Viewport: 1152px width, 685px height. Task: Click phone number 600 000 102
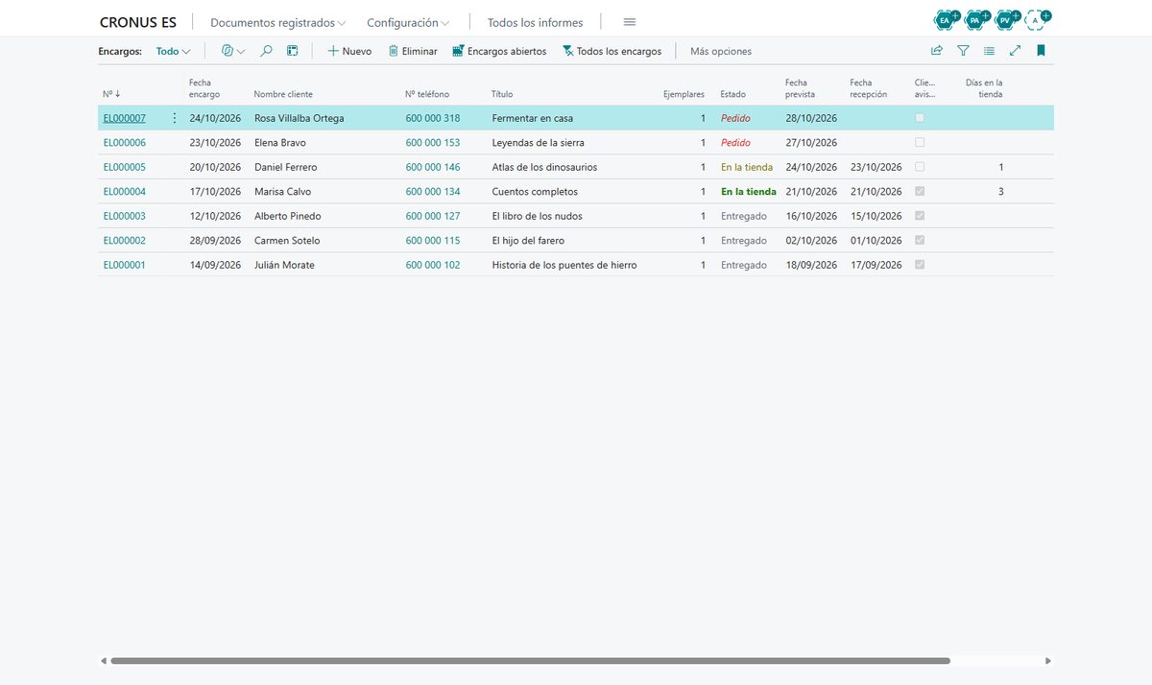(x=433, y=265)
